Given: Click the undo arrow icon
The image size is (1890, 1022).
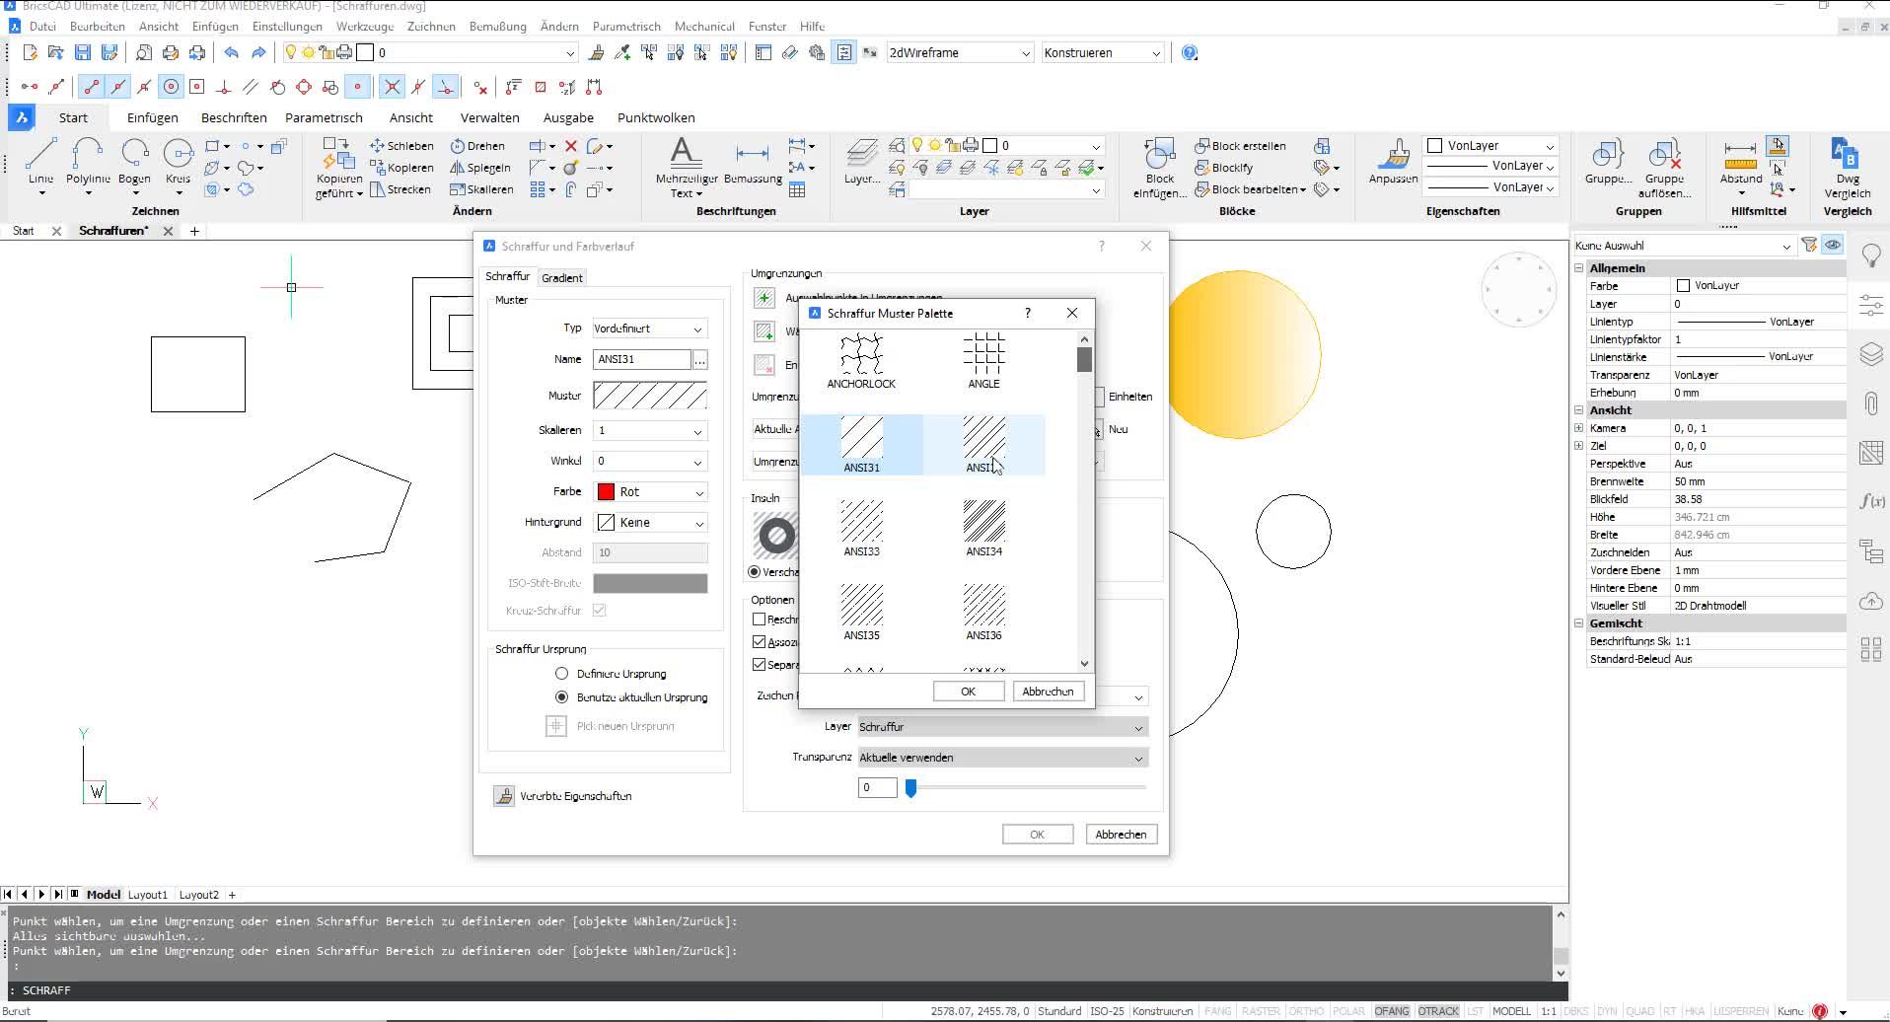Looking at the screenshot, I should pos(231,52).
